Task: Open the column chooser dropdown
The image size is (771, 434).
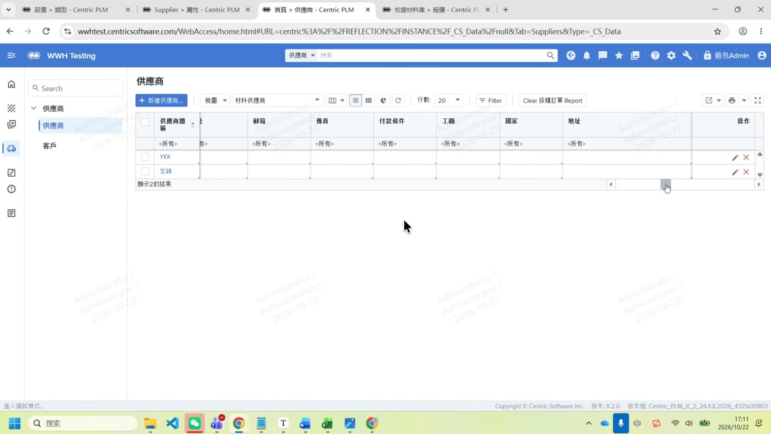Action: coord(336,101)
